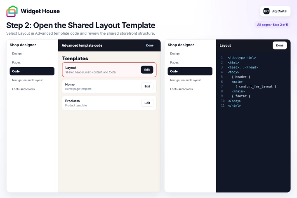Click the BC Big Cartel badge icon
This screenshot has width=297, height=198.
[x=266, y=11]
